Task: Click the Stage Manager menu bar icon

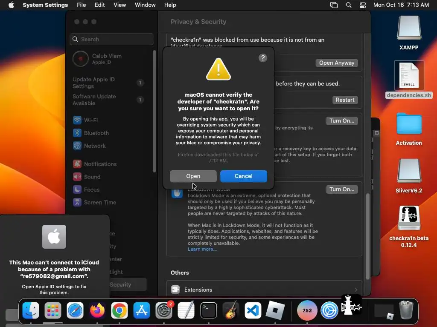Action: pos(334,5)
